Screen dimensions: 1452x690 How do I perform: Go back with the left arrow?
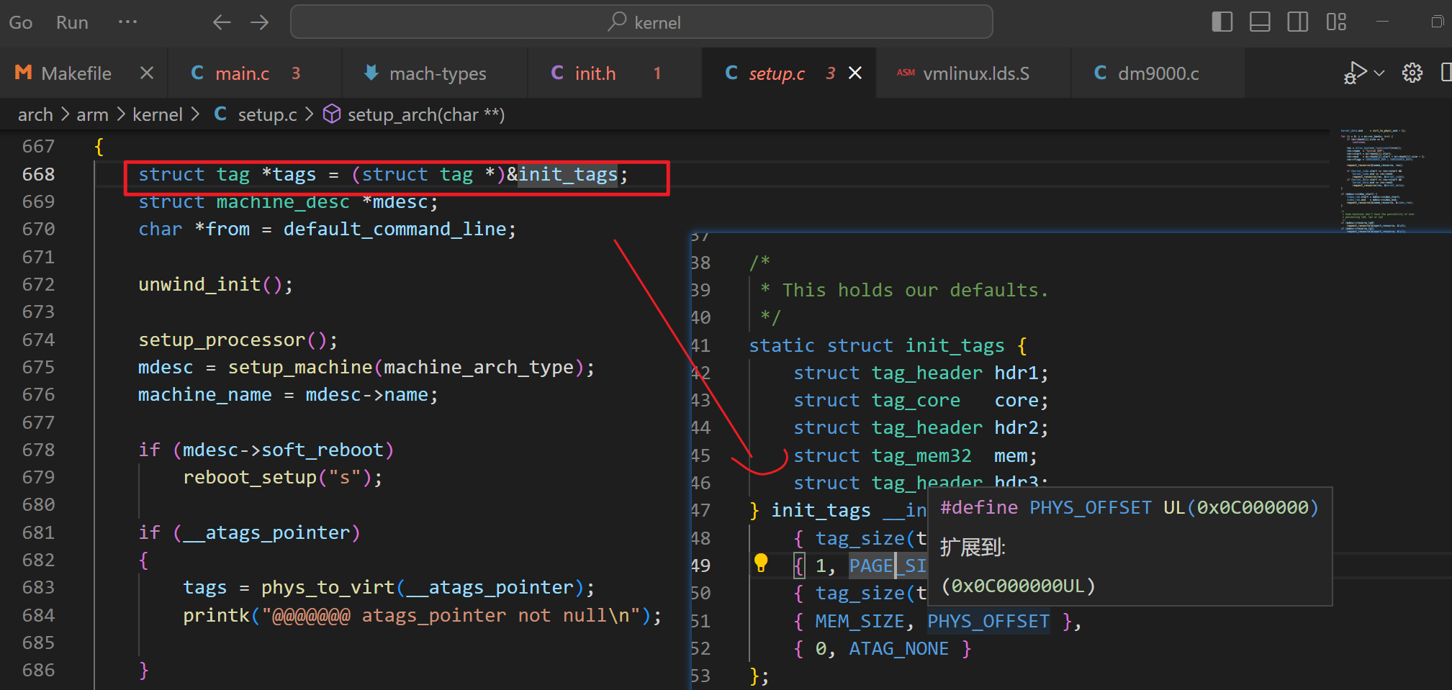pyautogui.click(x=222, y=22)
